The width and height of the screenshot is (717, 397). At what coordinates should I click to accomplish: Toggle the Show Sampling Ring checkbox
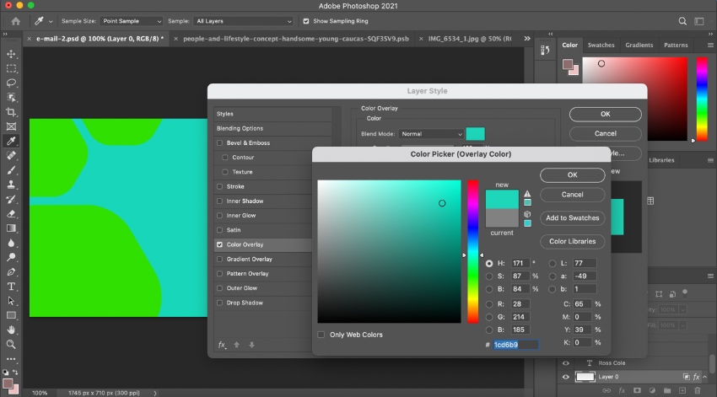click(306, 20)
